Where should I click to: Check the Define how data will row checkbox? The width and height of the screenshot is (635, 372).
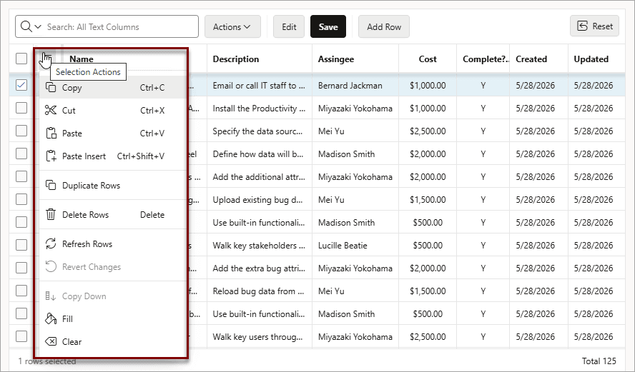[x=21, y=154]
